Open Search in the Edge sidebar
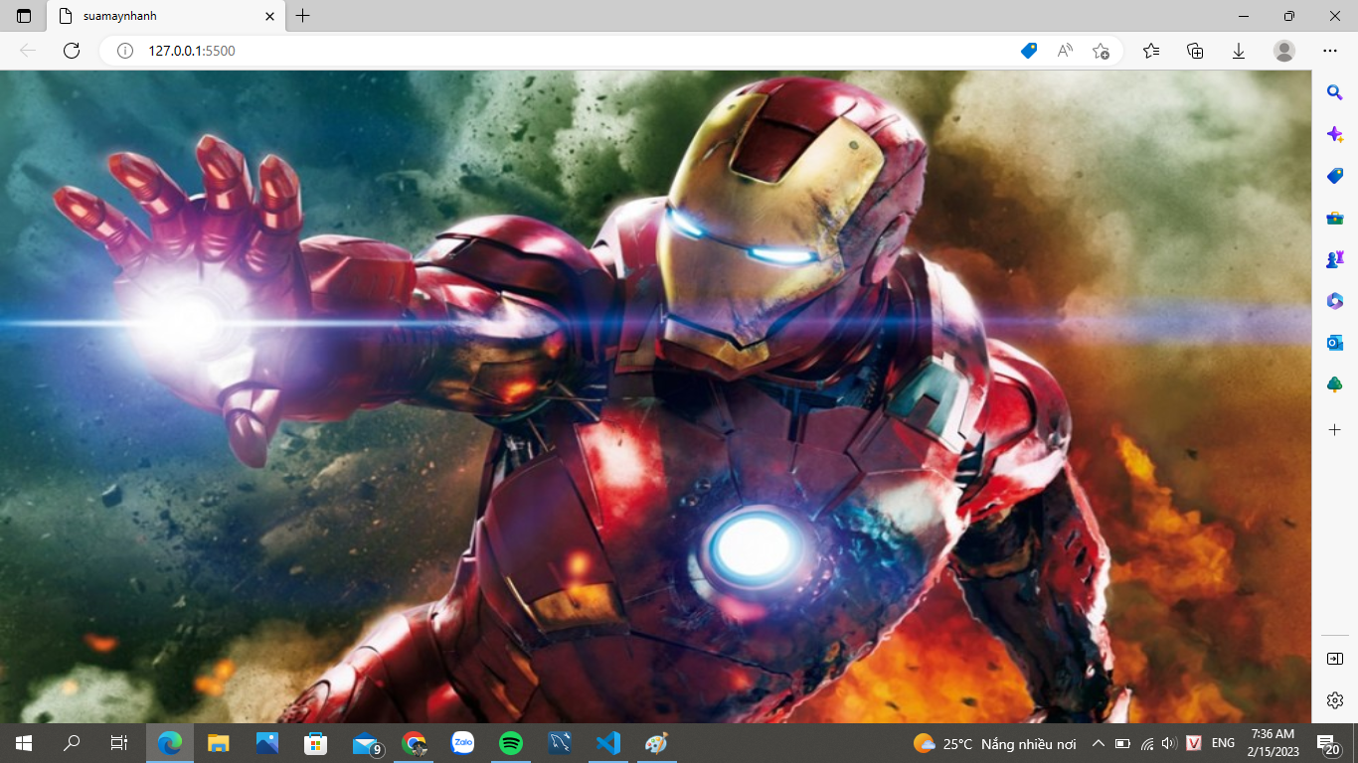The image size is (1358, 763). click(x=1335, y=92)
